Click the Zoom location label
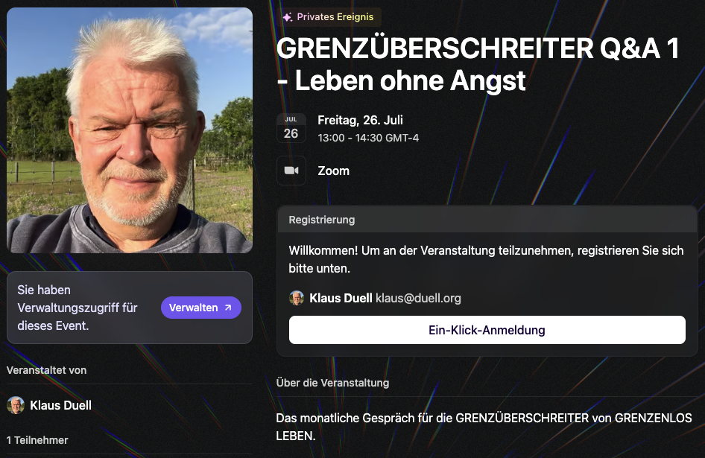The height and width of the screenshot is (458, 705). [334, 171]
